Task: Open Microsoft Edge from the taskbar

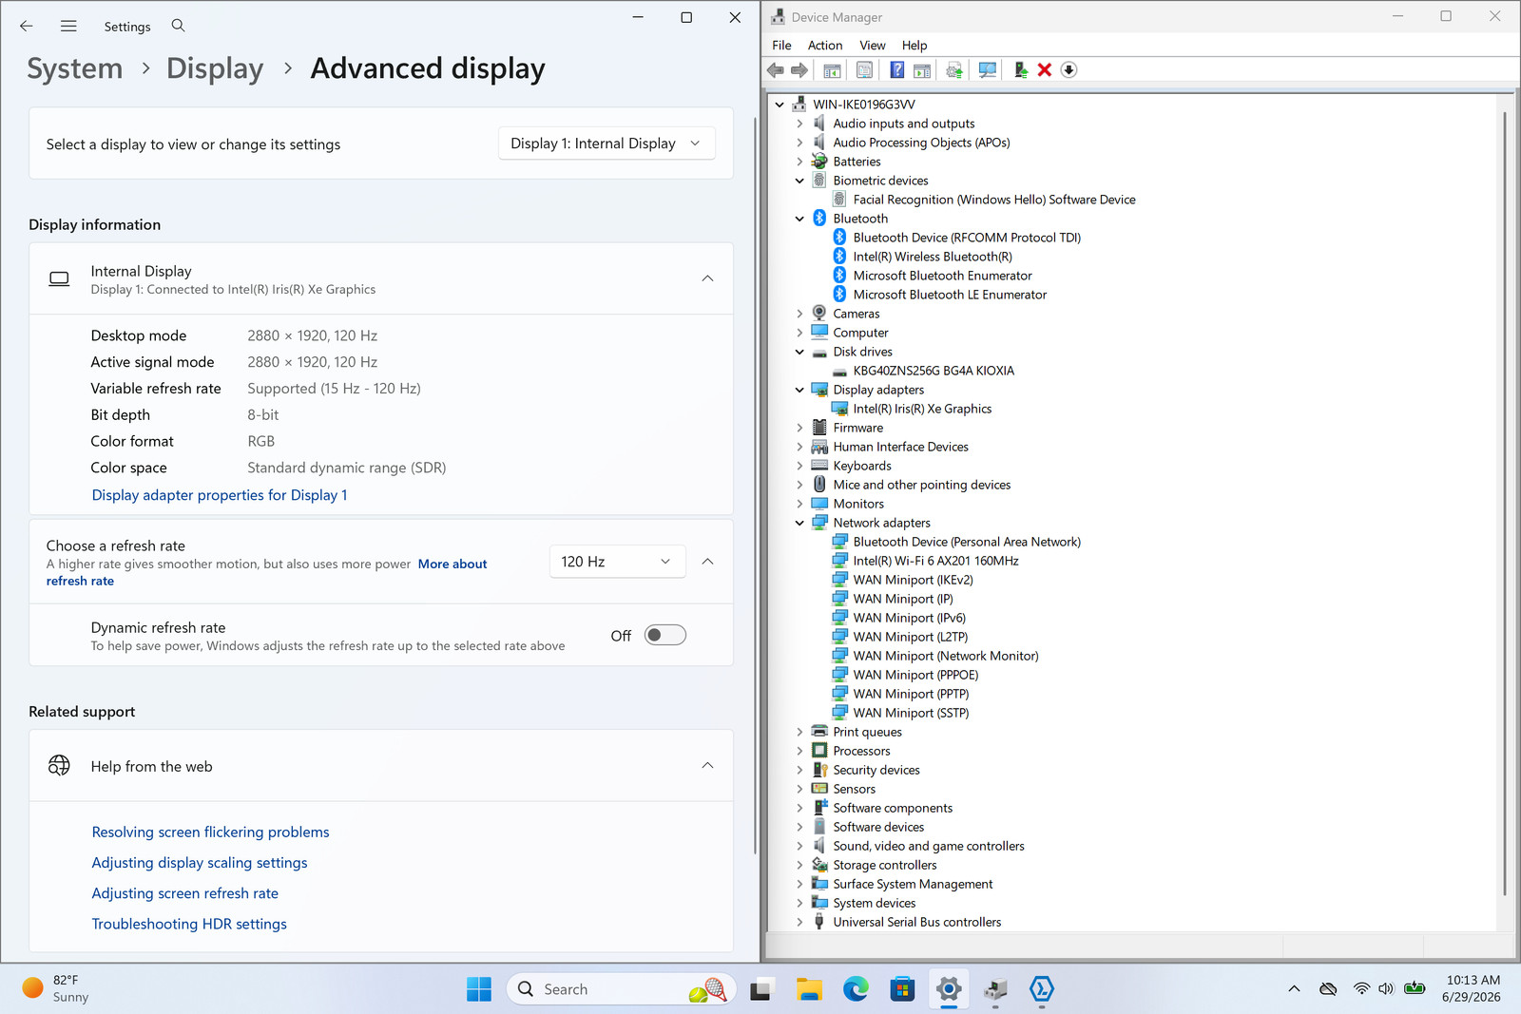Action: [x=856, y=989]
